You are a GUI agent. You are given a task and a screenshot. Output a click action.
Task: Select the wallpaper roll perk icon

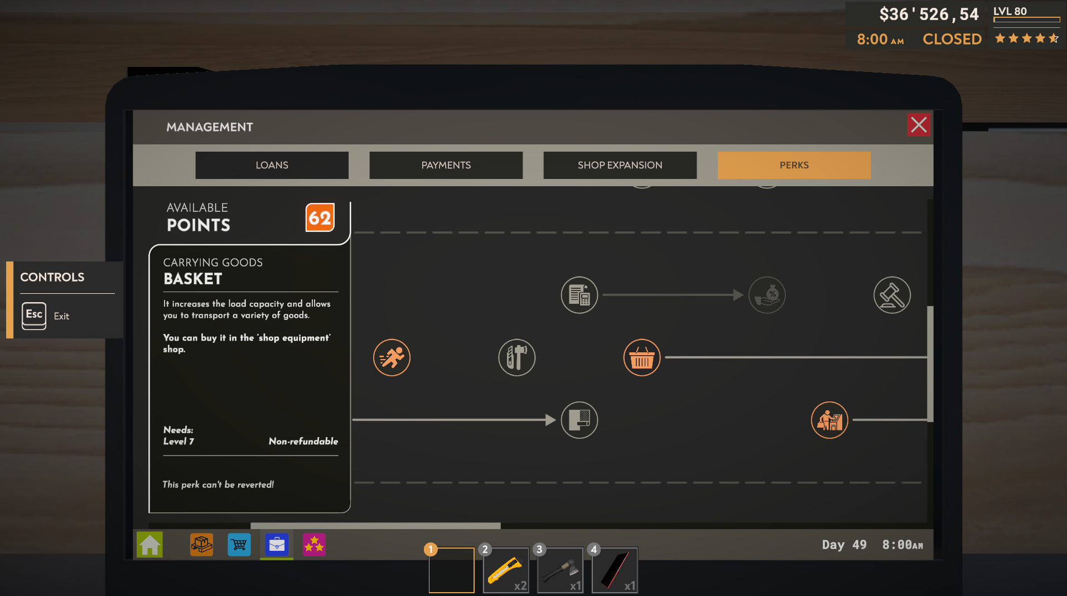(579, 420)
